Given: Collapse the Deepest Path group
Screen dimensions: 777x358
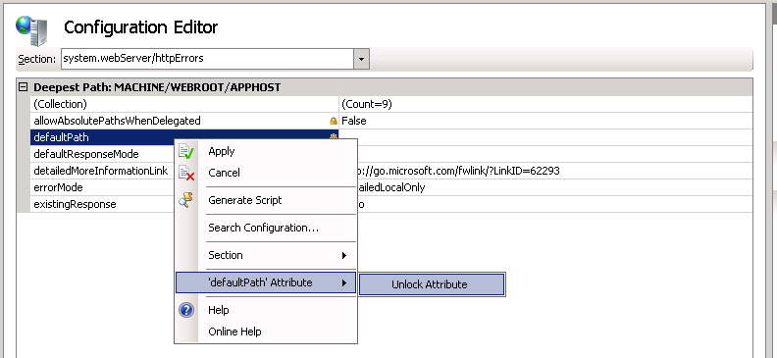Looking at the screenshot, I should [23, 87].
